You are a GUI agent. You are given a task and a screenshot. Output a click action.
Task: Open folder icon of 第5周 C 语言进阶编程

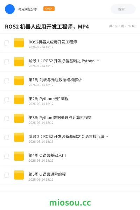(19, 175)
